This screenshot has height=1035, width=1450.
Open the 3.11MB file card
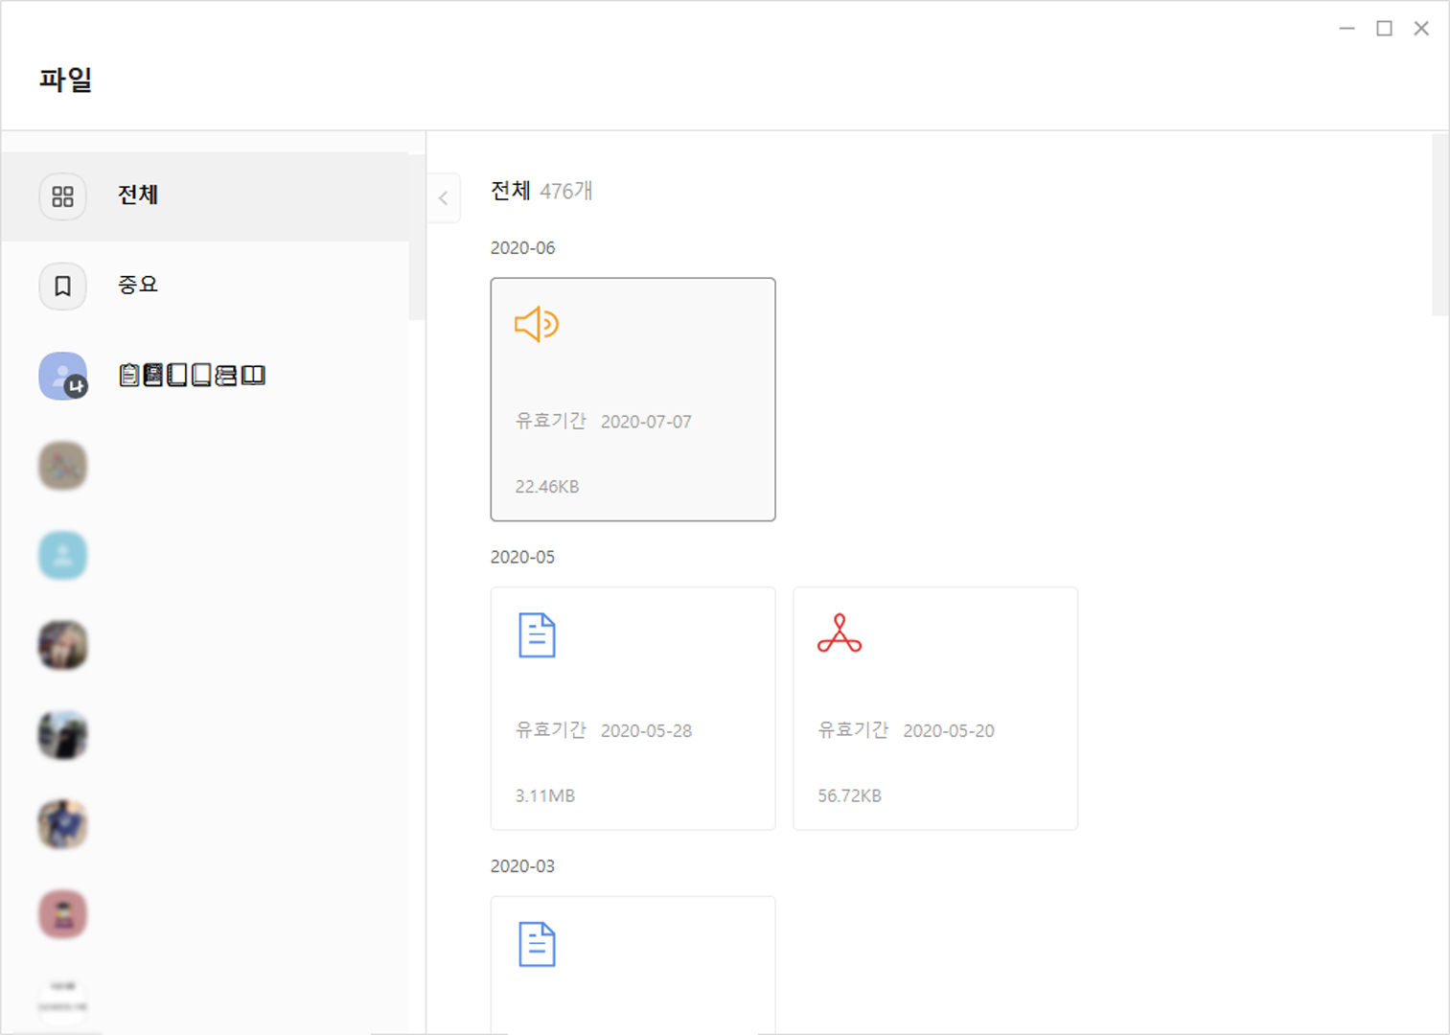633,708
